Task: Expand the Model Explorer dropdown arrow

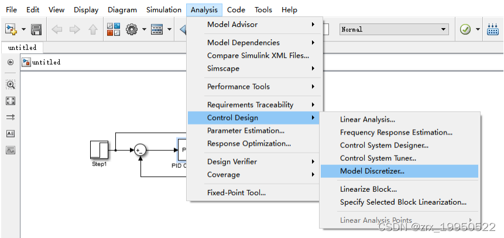Action: (169, 30)
